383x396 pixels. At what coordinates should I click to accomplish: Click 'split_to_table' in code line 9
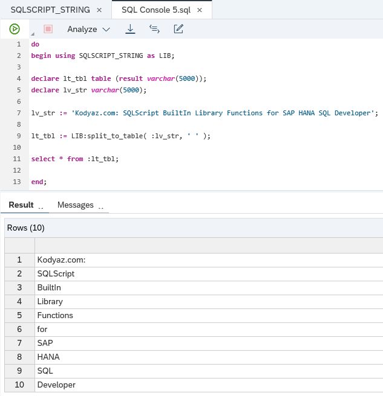(115, 136)
